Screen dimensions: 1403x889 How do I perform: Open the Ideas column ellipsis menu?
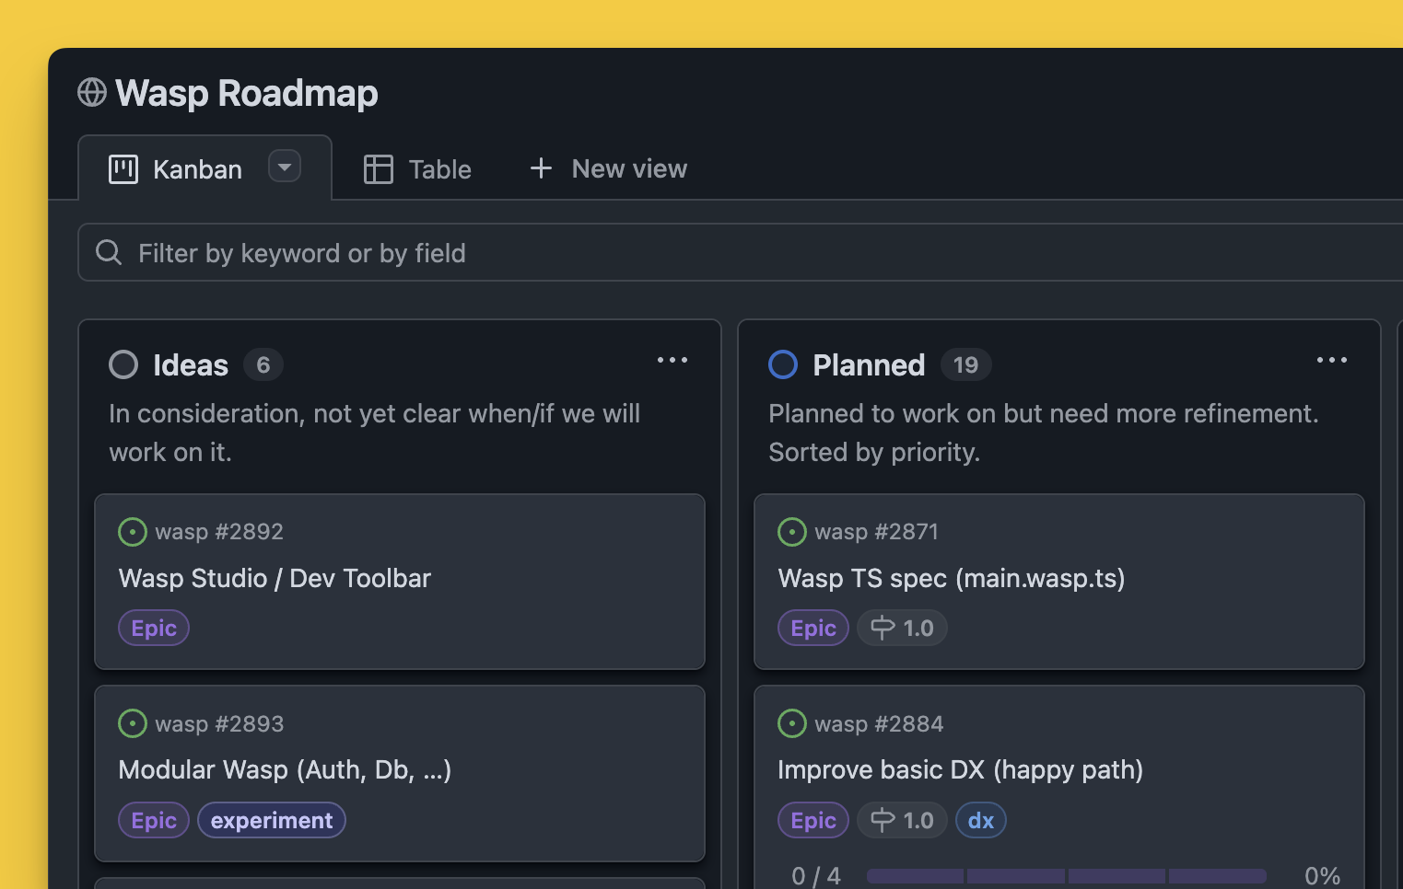pyautogui.click(x=672, y=360)
